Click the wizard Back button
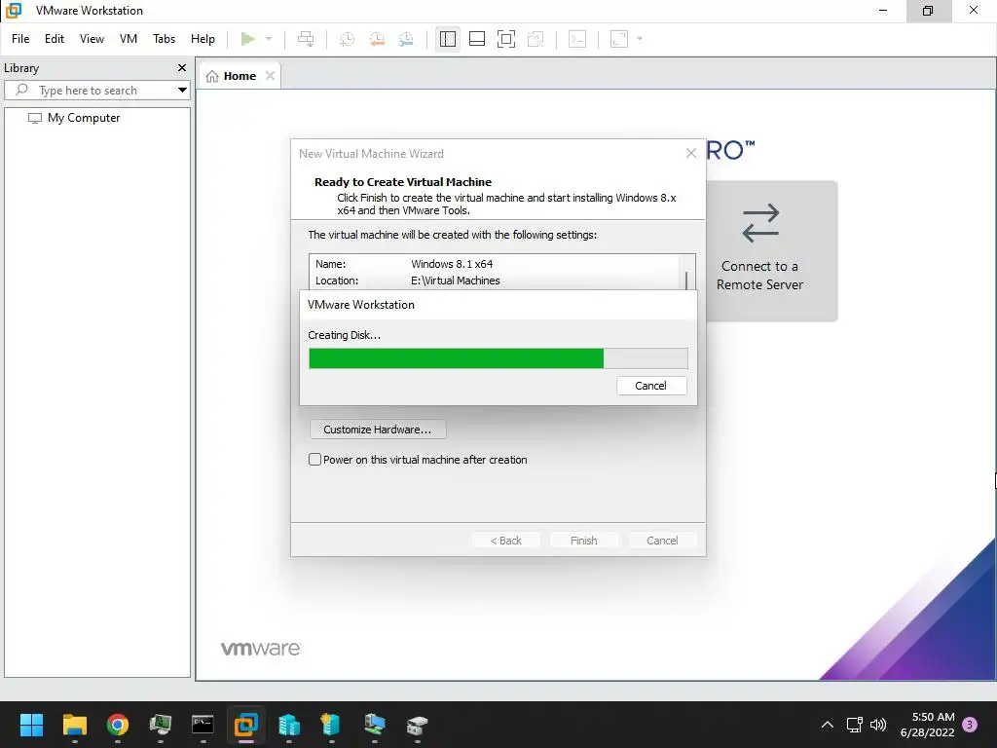 [x=505, y=540]
